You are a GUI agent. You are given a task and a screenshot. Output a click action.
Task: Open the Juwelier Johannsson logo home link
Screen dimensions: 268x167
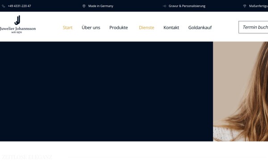tap(18, 24)
